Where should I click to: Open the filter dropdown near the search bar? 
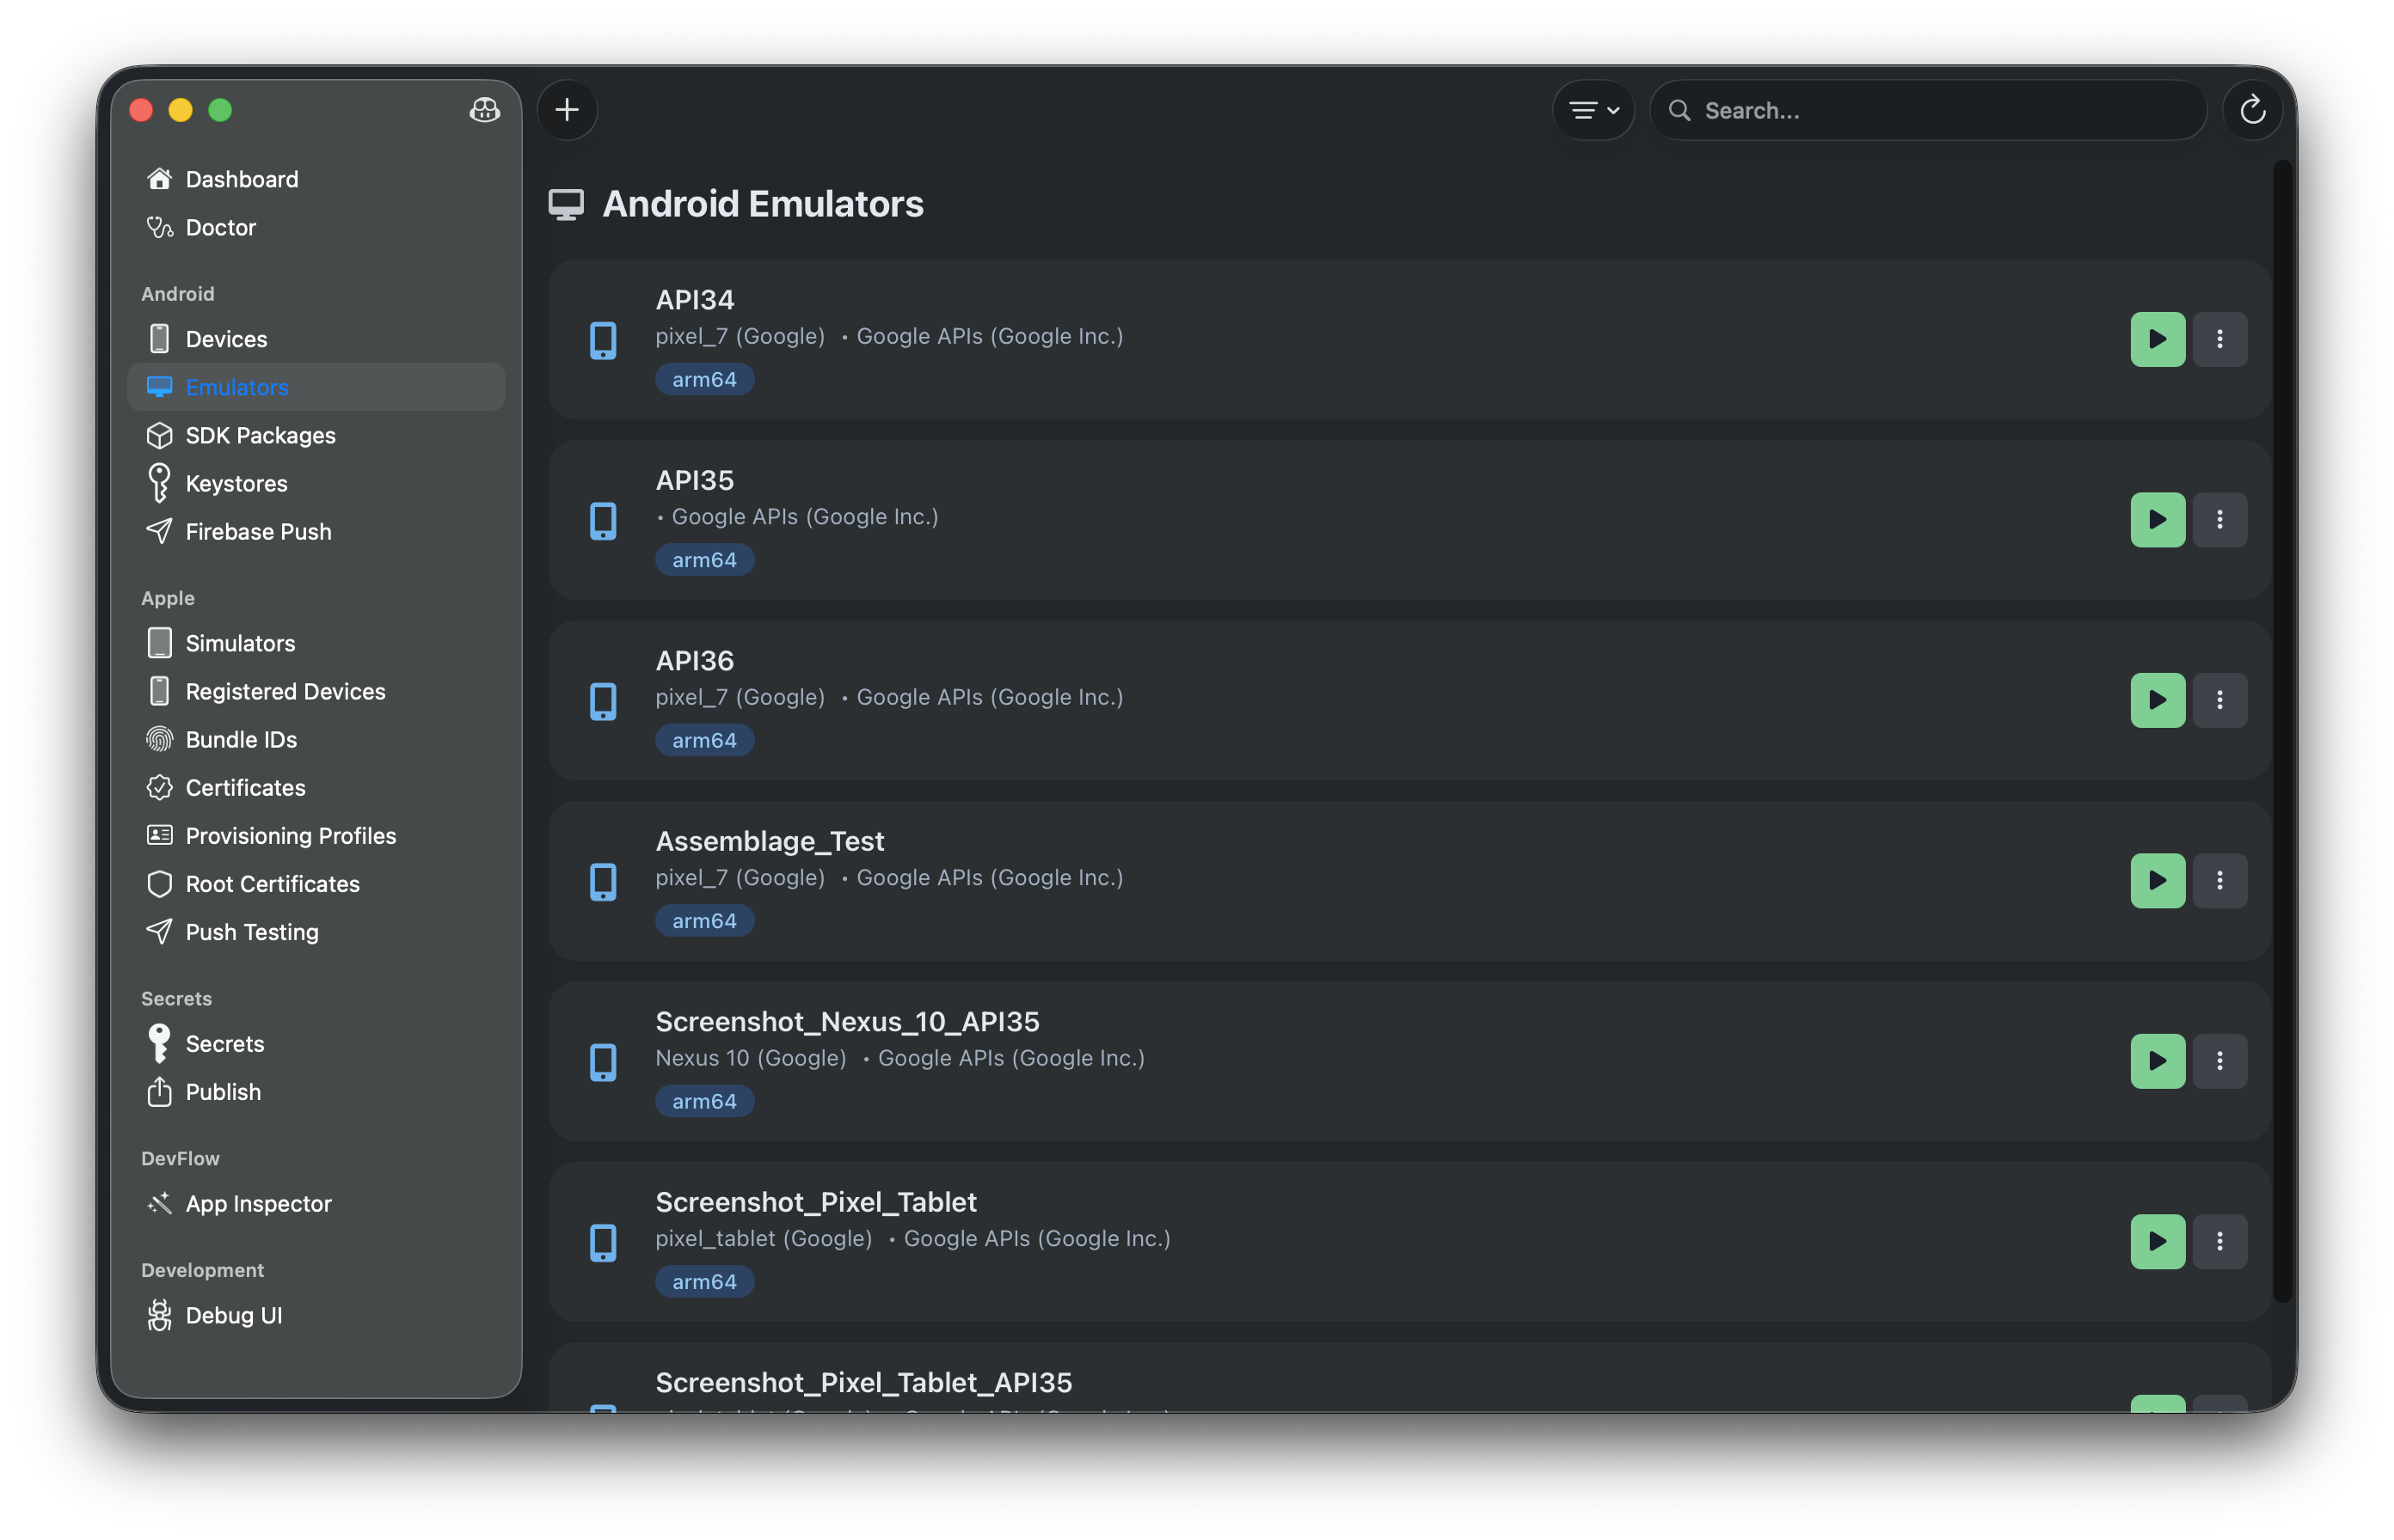1593,110
